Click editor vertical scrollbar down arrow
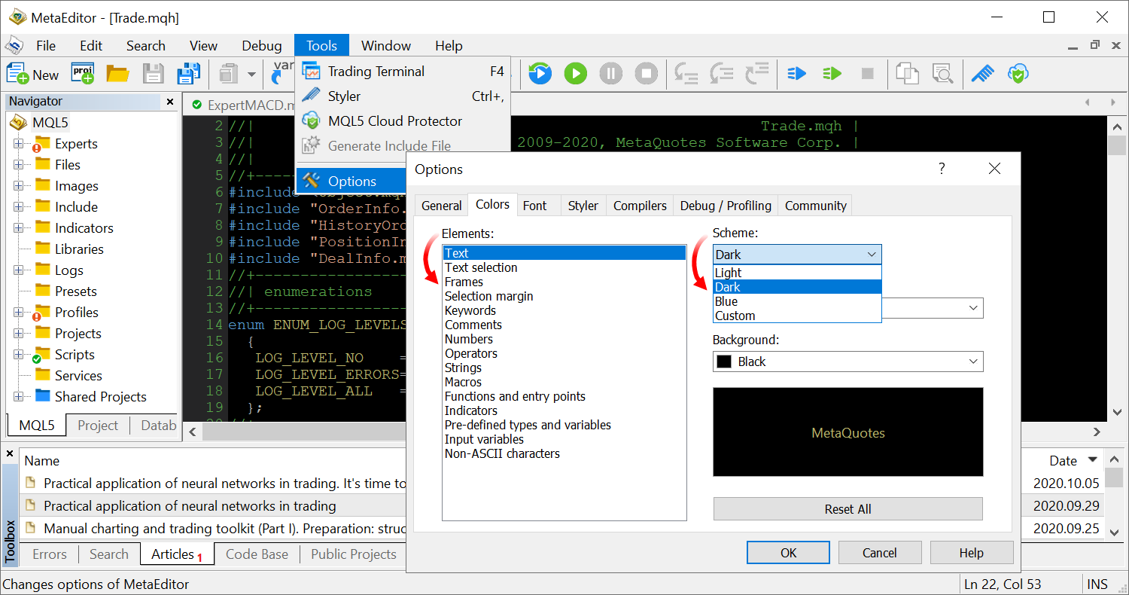1129x595 pixels. 1118,411
